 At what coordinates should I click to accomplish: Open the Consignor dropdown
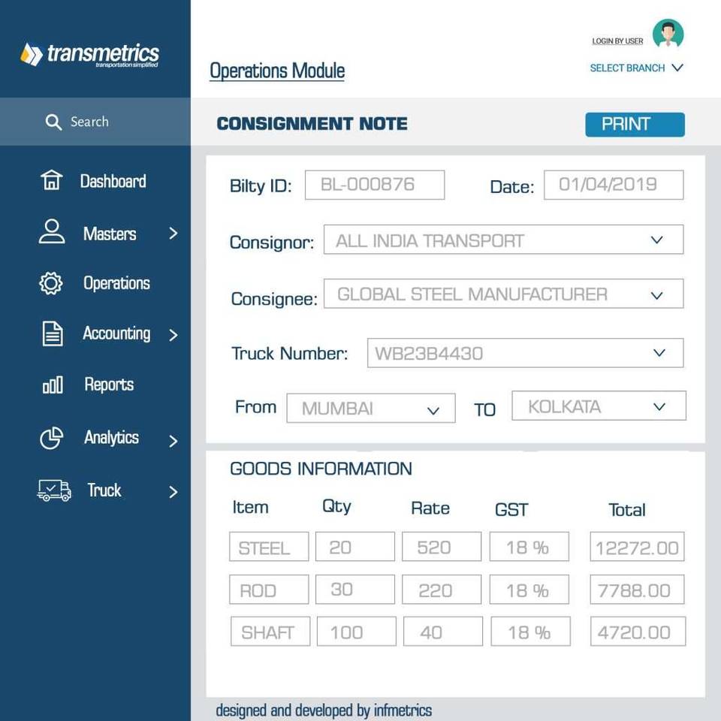pos(503,240)
